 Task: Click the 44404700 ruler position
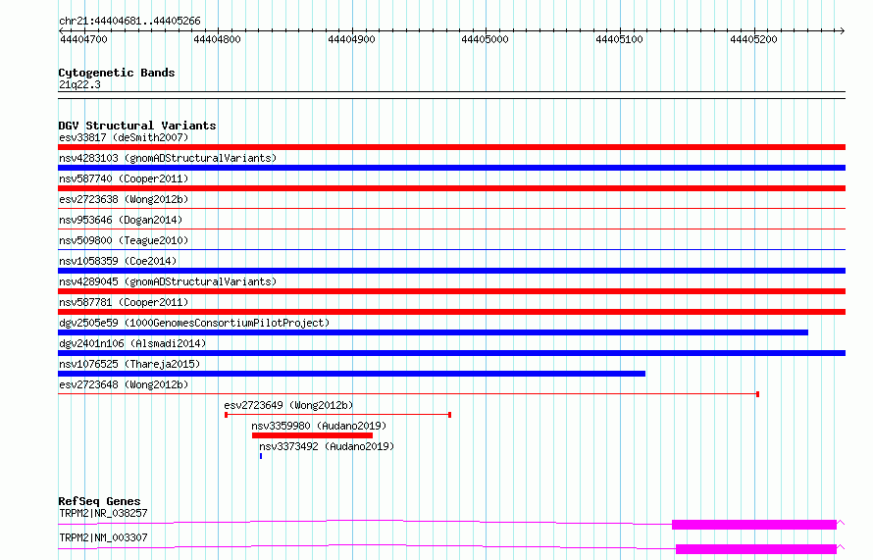pos(83,39)
